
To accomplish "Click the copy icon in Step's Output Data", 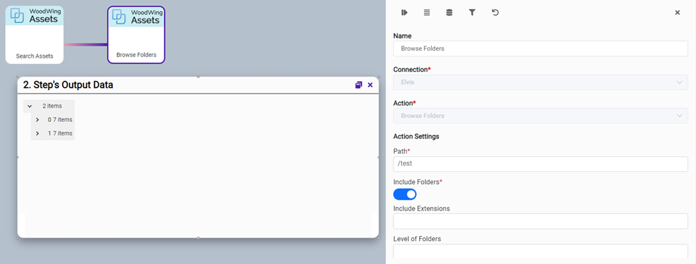I will coord(358,85).
